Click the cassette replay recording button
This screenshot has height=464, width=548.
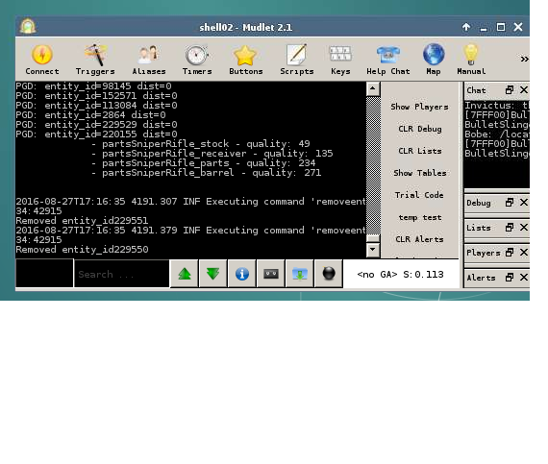click(x=271, y=274)
